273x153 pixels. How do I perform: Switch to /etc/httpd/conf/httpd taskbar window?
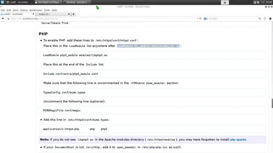pos(48,2)
